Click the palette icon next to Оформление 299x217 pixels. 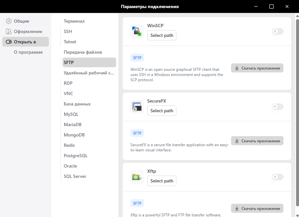(x=9, y=31)
